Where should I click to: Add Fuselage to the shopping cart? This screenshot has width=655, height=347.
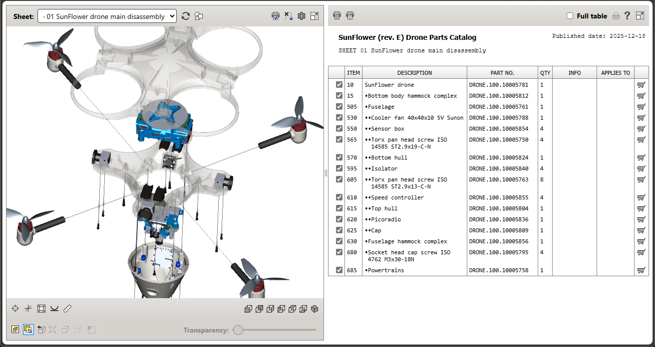click(x=641, y=107)
